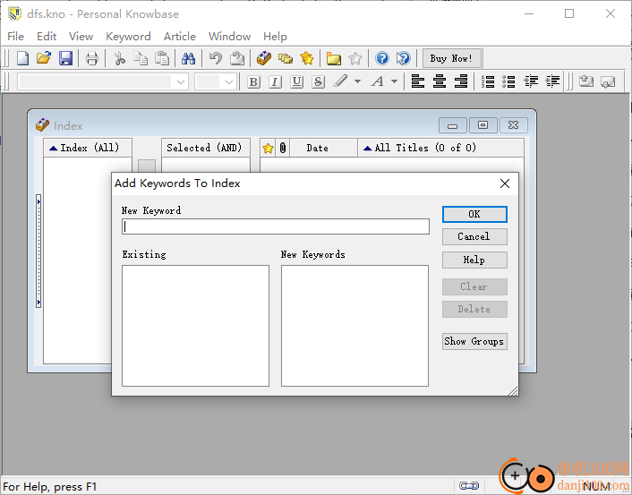Click the font color A icon
This screenshot has width=632, height=495.
[378, 81]
